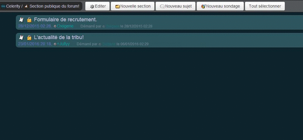Create a poll via 'Nouveau sondage'
The image size is (303, 140).
(x=220, y=6)
